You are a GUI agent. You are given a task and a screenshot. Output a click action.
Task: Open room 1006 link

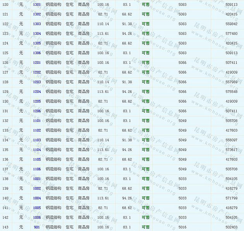coord(37,217)
